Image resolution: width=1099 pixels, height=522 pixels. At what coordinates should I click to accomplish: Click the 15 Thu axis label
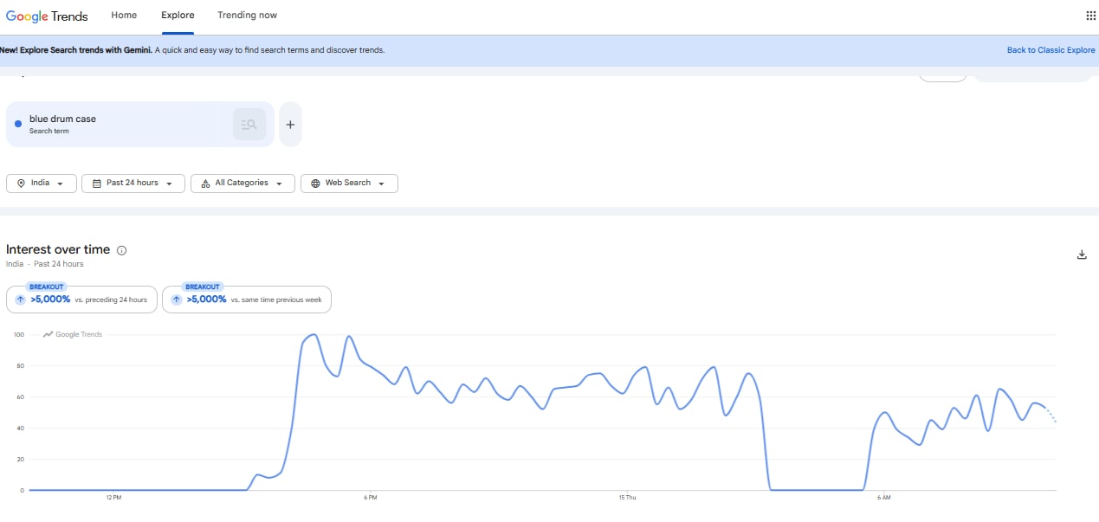click(627, 498)
